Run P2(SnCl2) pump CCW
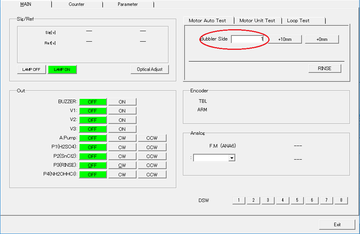Image resolution: width=360 pixels, height=234 pixels. click(152, 156)
